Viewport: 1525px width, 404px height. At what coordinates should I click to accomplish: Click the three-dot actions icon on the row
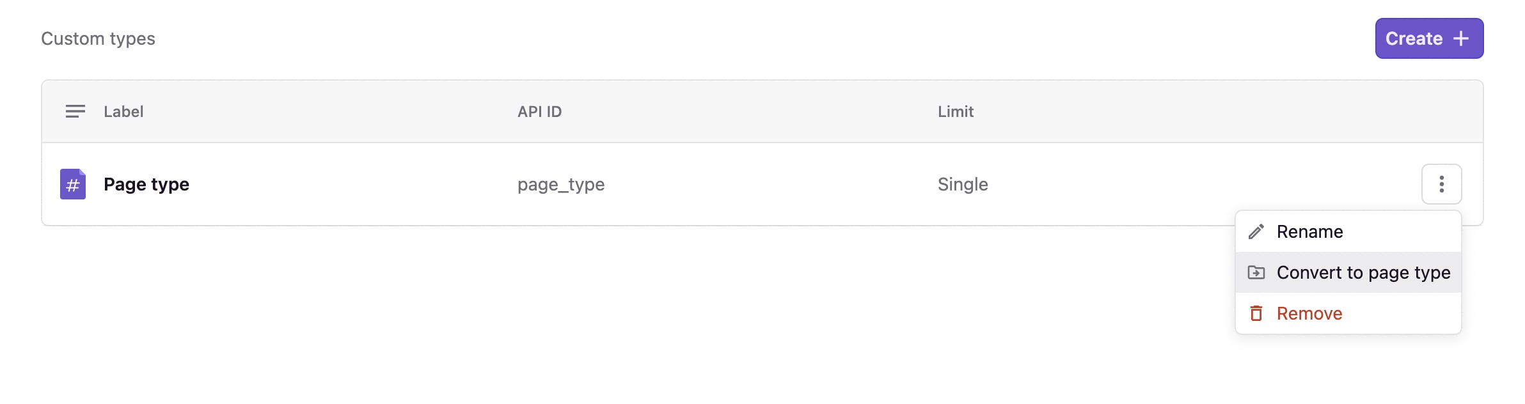1443,184
